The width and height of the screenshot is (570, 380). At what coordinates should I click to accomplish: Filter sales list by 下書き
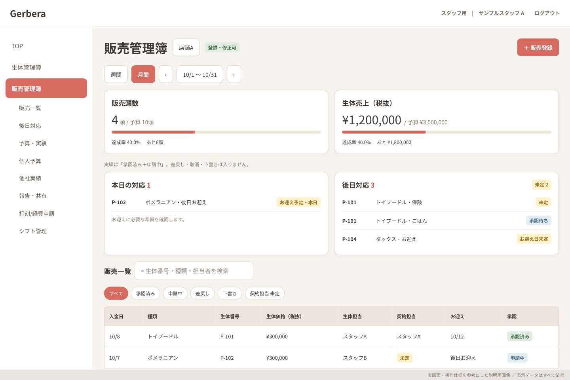click(x=230, y=293)
